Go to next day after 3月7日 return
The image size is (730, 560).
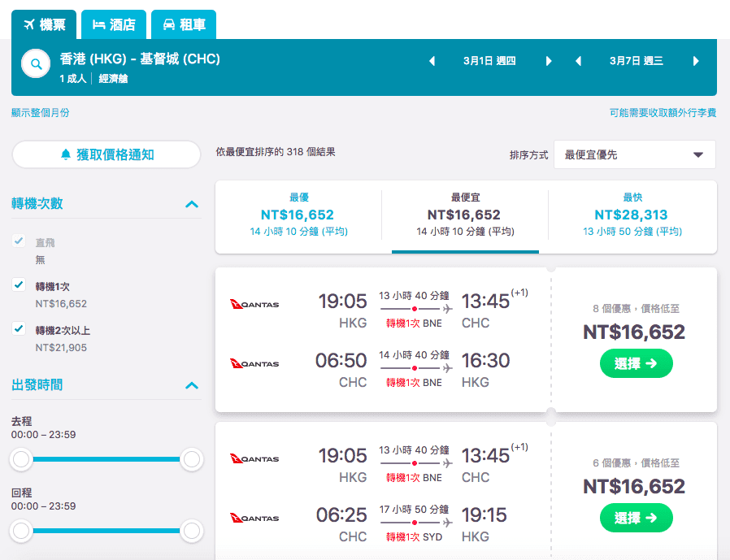(696, 61)
